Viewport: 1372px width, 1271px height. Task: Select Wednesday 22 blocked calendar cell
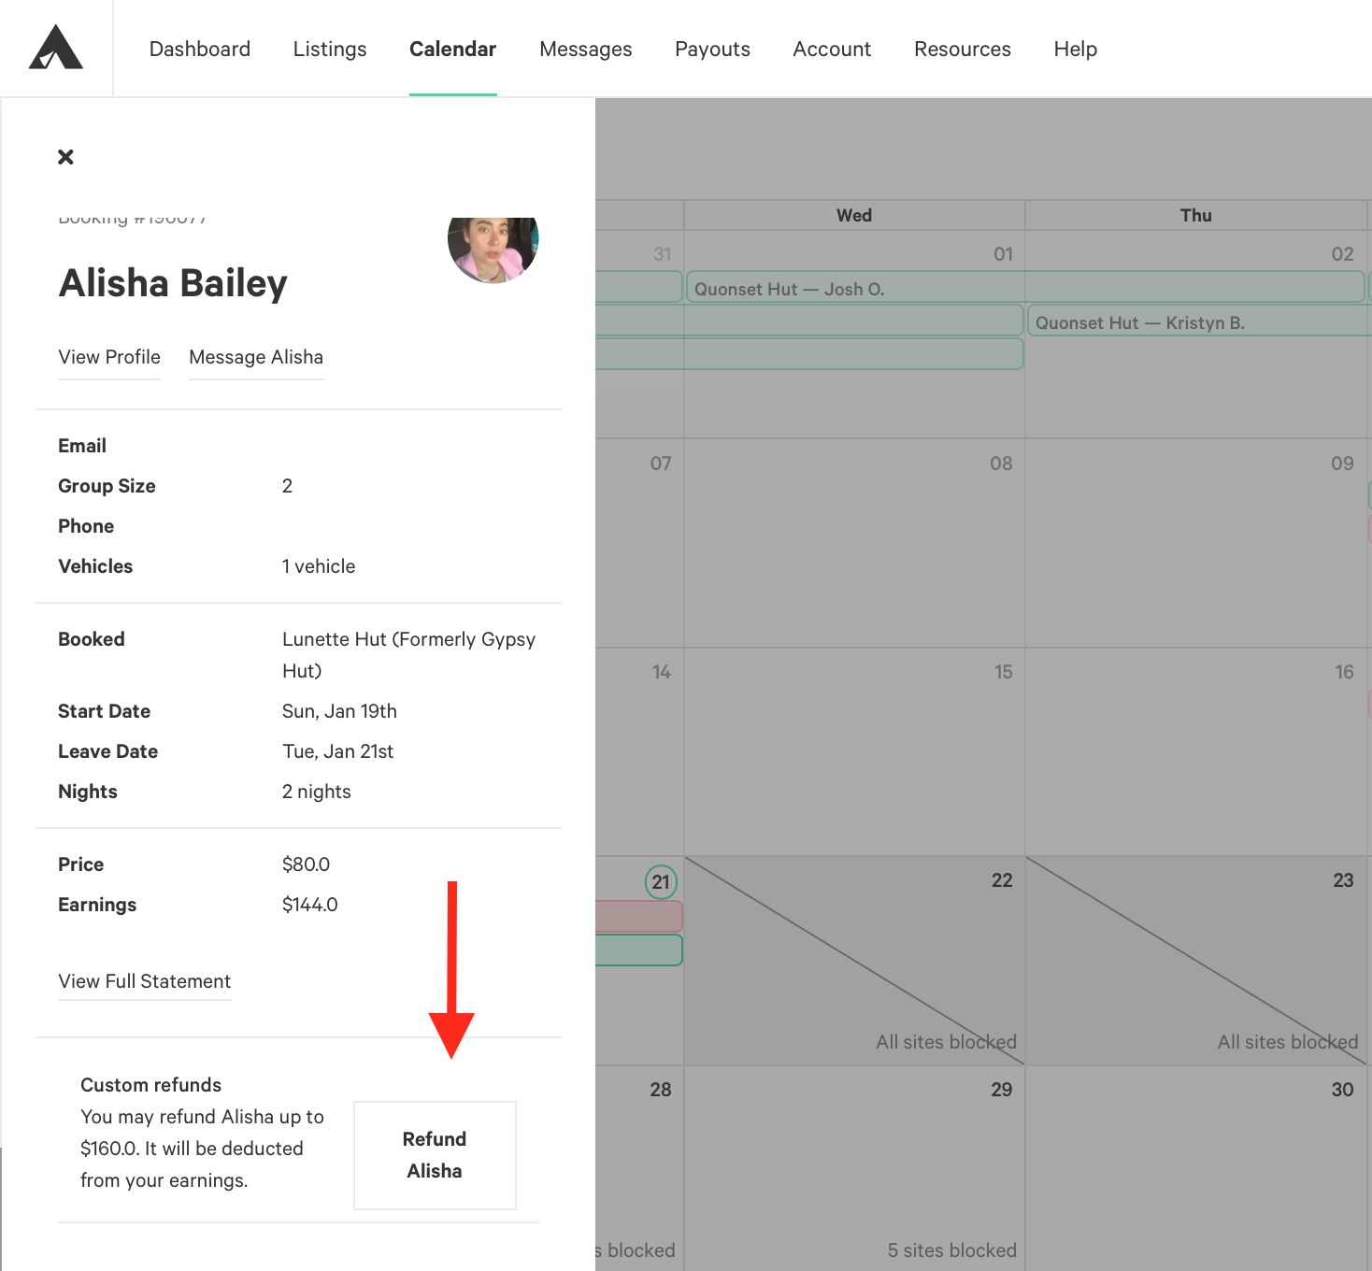pos(854,961)
